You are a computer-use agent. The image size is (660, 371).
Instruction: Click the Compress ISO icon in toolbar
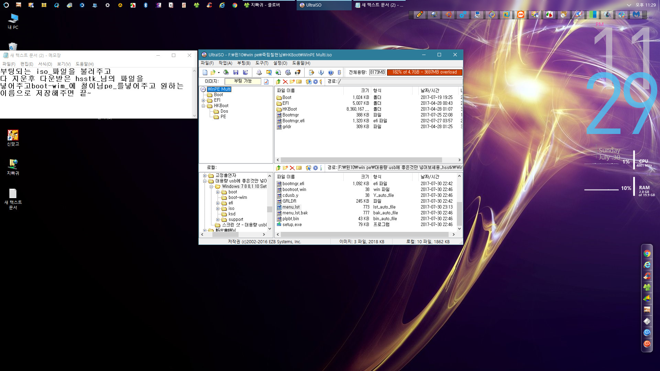[269, 72]
